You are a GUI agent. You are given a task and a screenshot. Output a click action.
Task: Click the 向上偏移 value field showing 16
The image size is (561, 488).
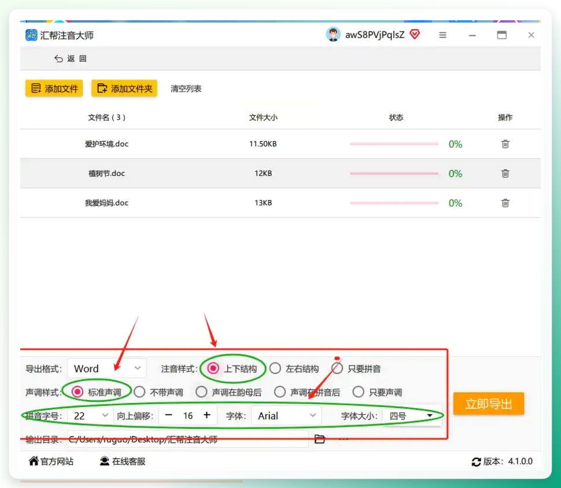(x=188, y=416)
